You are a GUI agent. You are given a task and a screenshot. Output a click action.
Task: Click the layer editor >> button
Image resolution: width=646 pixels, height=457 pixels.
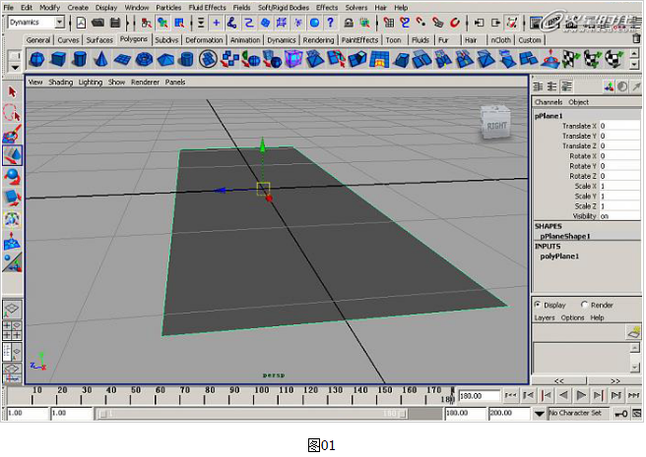(614, 381)
